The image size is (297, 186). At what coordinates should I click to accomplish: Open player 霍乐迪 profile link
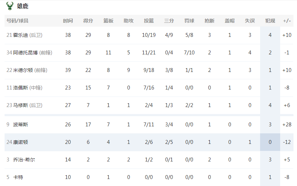(20, 35)
